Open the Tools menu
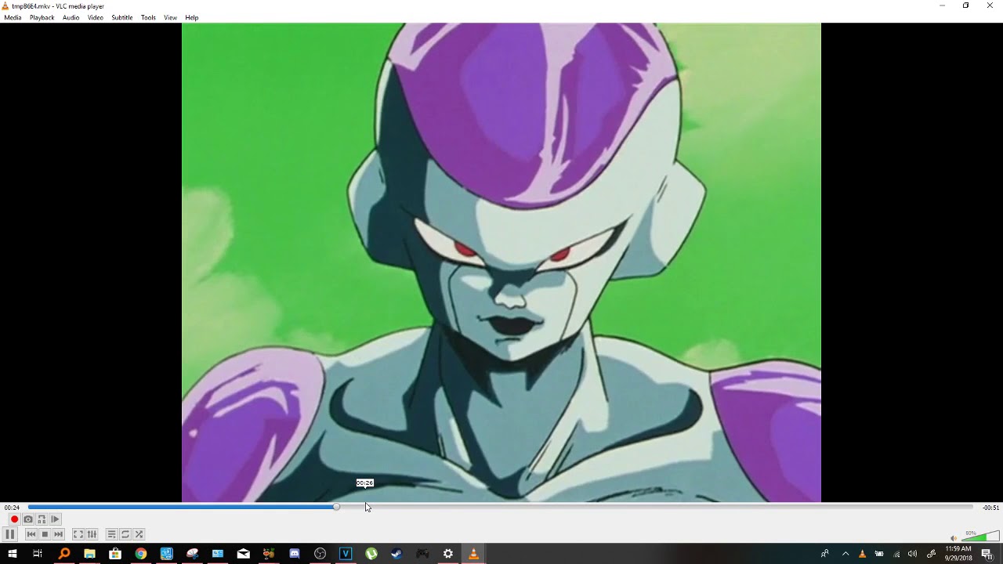This screenshot has width=1003, height=564. pyautogui.click(x=148, y=17)
